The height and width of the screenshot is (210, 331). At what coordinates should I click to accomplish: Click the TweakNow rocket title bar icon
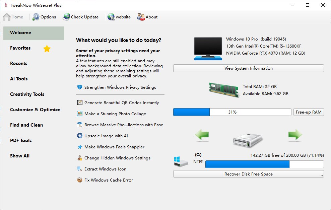pyautogui.click(x=6, y=5)
